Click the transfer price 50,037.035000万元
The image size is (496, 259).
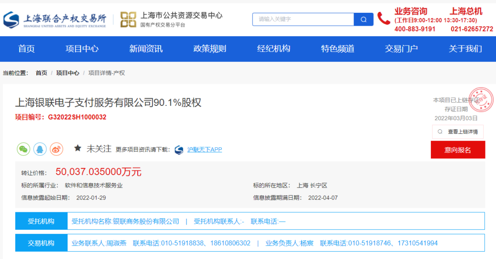click(98, 171)
